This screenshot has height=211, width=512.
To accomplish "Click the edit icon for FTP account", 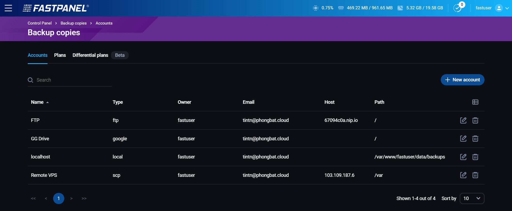I will coord(463,120).
